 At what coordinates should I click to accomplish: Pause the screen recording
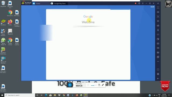(70, 85)
